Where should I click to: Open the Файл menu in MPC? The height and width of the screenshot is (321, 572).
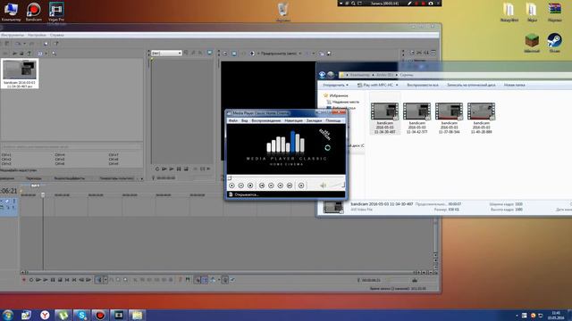[x=233, y=120]
